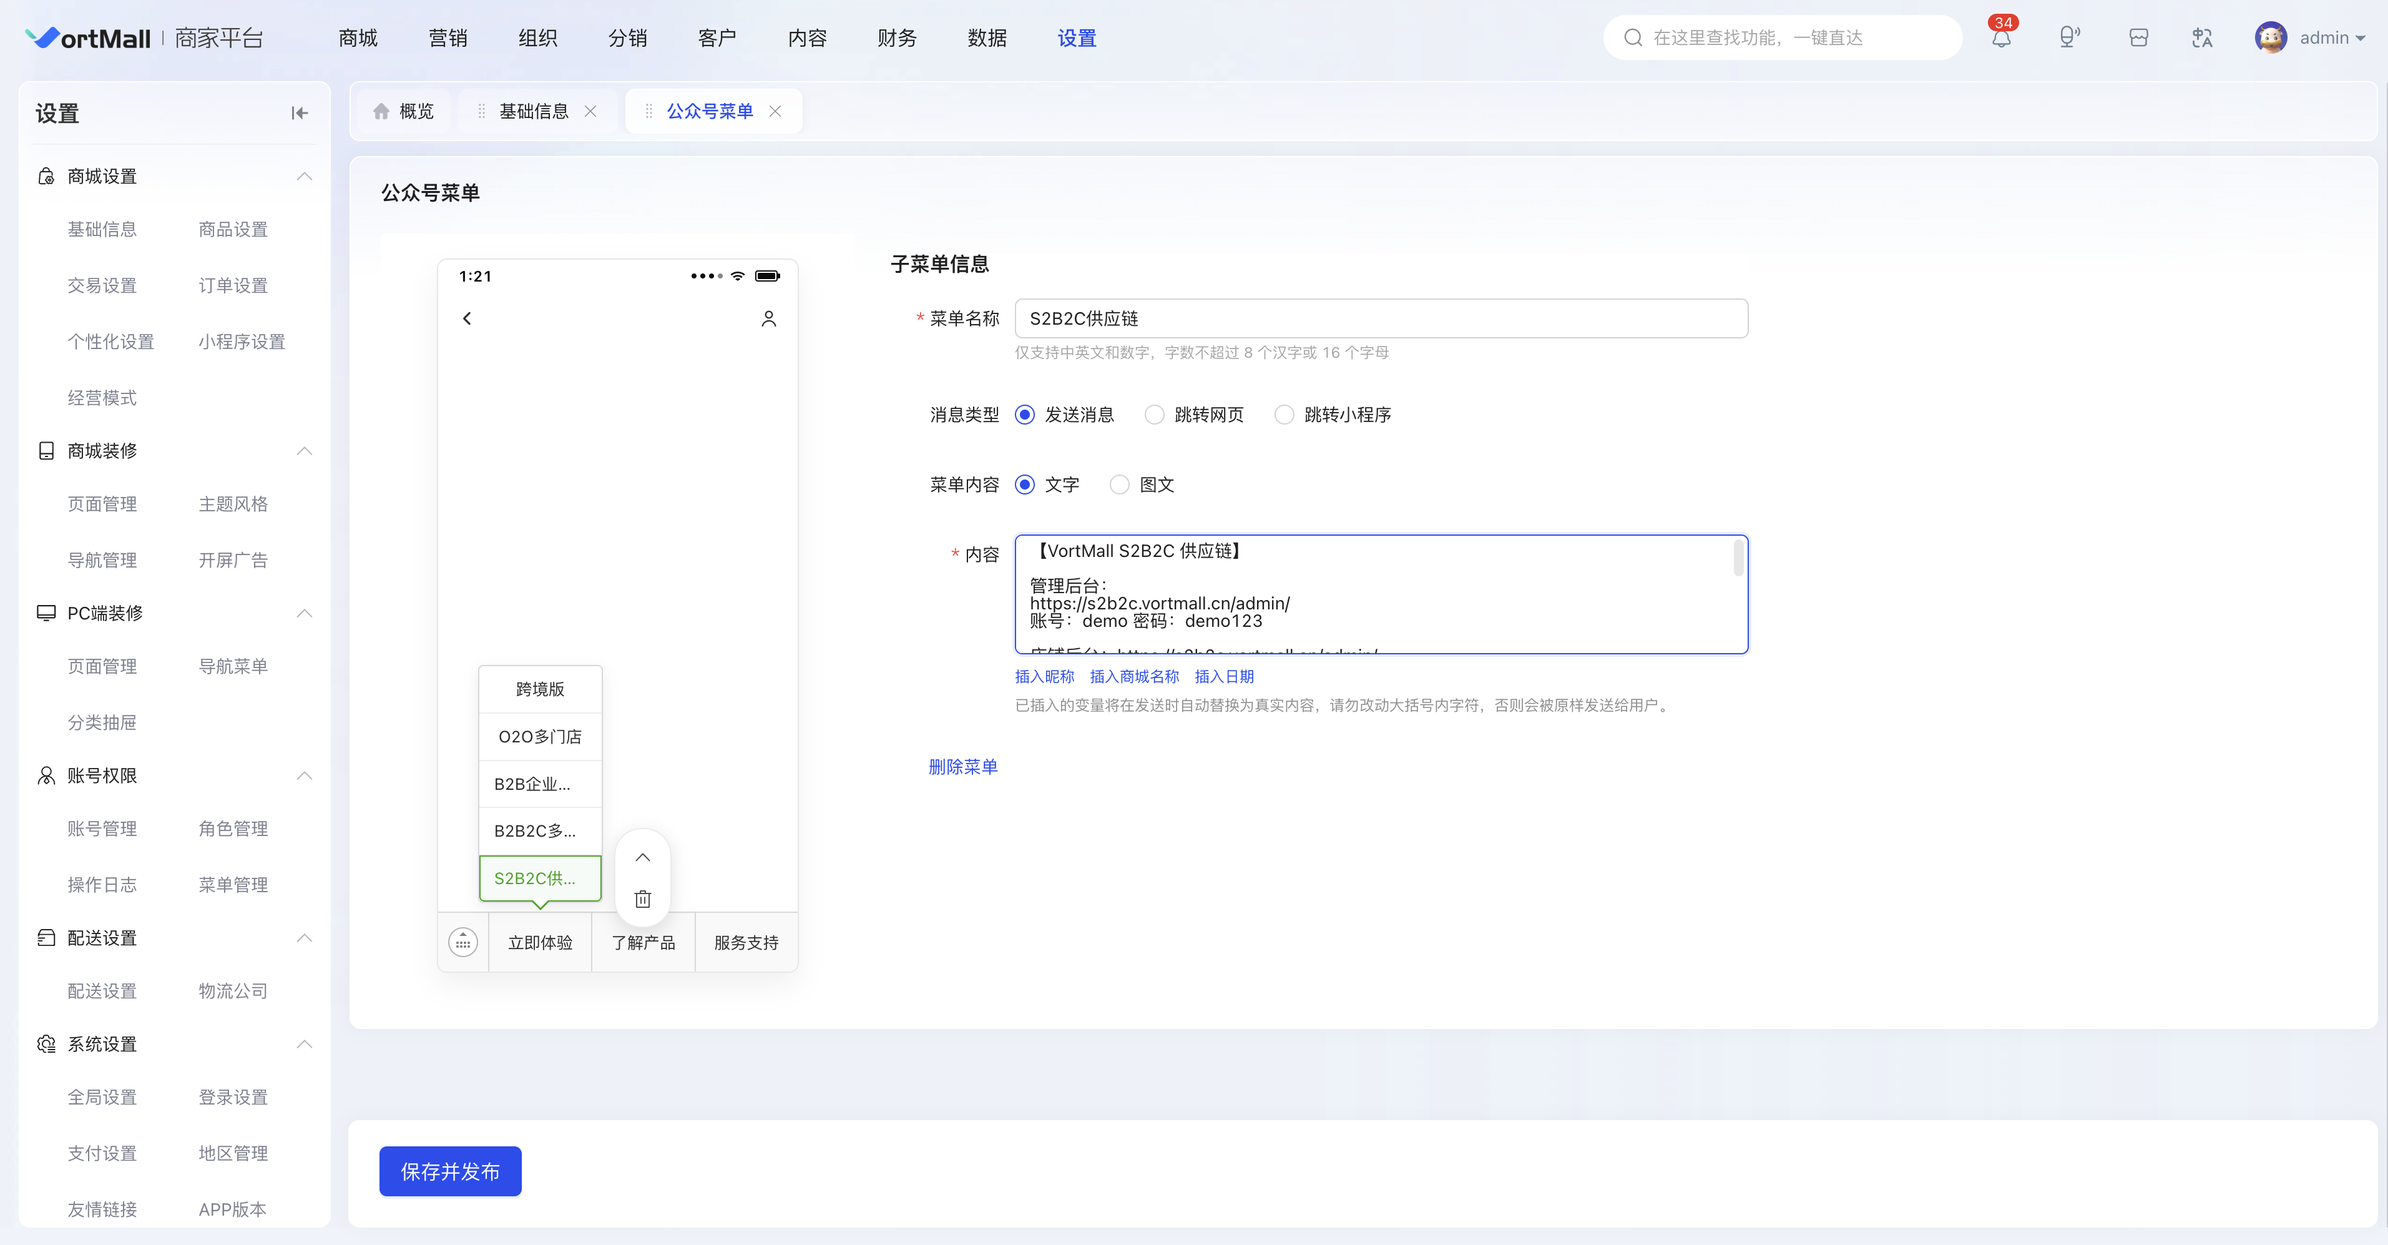This screenshot has height=1245, width=2388.
Task: Open the 分销 top menu
Action: coord(628,38)
